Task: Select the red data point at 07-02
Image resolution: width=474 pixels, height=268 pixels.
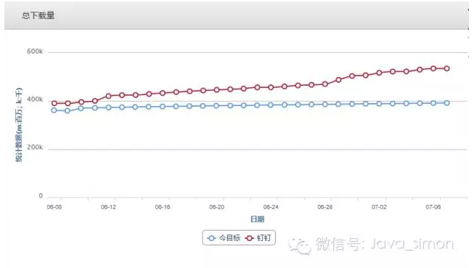Action: click(x=379, y=73)
